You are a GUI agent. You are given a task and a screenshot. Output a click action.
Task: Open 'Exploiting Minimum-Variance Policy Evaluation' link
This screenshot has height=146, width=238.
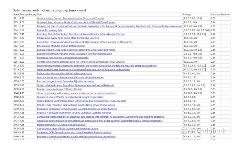pos(74,54)
